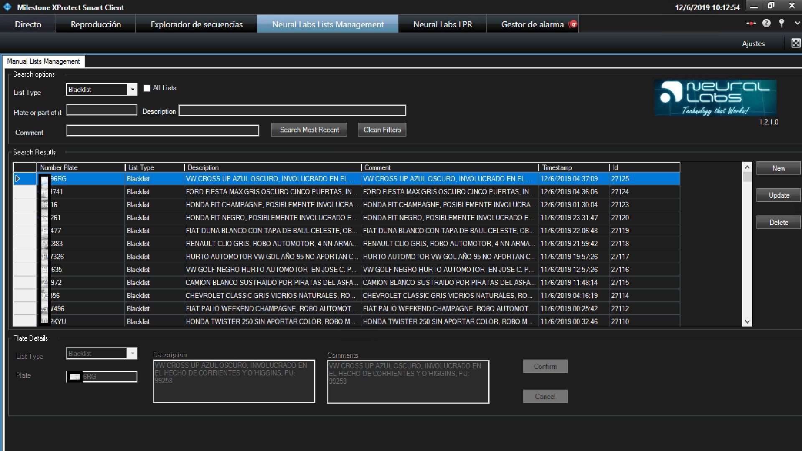Click the Confirm button
This screenshot has height=451, width=802.
coord(545,366)
